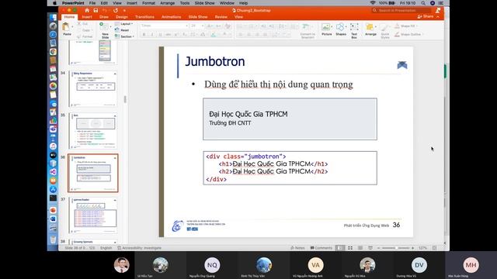Open the Paste options arrow

click(x=72, y=27)
